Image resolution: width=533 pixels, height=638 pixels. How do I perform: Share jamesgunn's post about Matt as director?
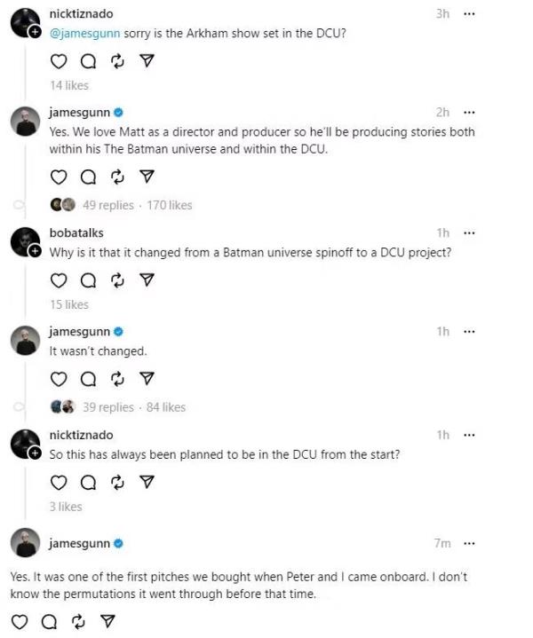(147, 177)
